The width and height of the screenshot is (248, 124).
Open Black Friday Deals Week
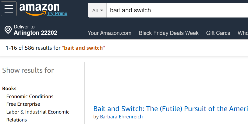[169, 33]
